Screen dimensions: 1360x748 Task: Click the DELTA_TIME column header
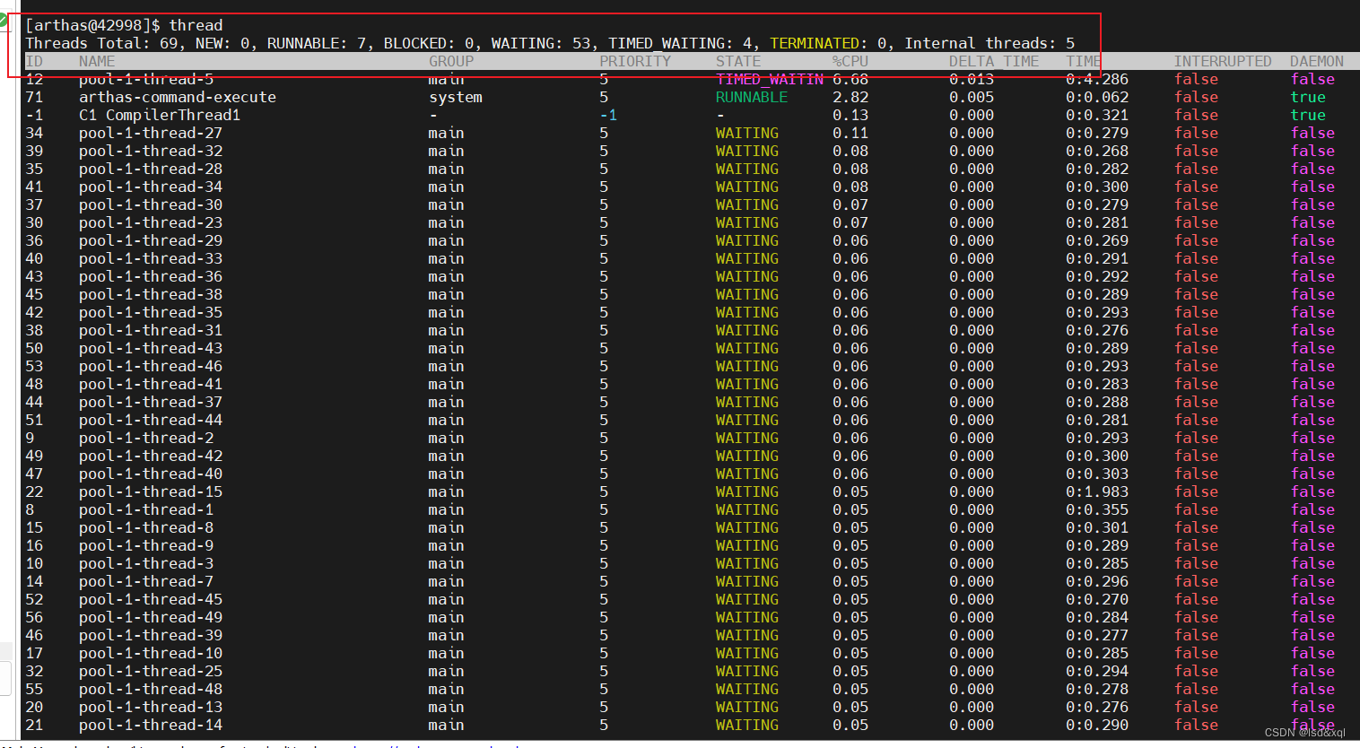click(x=994, y=61)
